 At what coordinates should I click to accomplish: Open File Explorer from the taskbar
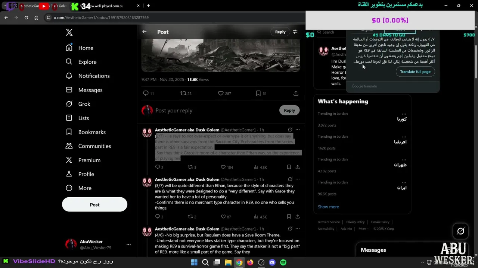[x=228, y=262]
